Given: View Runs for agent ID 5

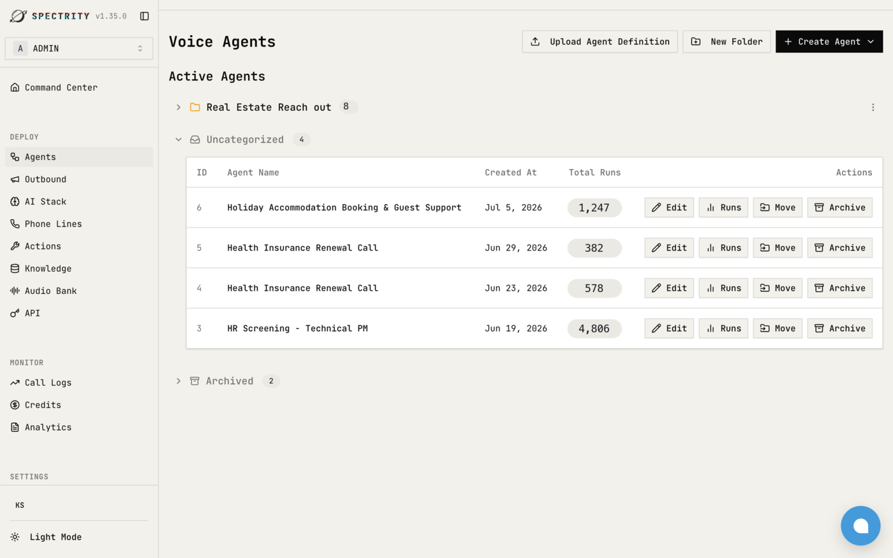Looking at the screenshot, I should (723, 247).
